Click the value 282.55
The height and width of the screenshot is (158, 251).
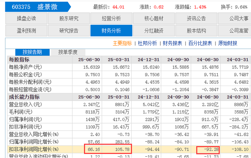[122, 142]
